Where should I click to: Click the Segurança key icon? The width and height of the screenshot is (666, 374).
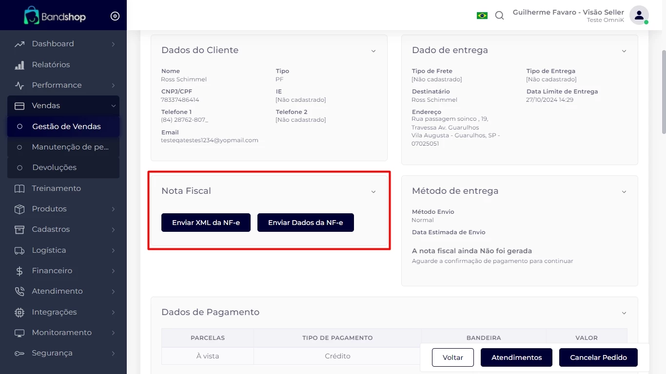(20, 353)
